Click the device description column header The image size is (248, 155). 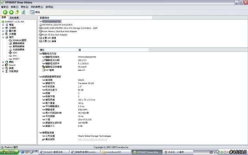tap(95, 18)
